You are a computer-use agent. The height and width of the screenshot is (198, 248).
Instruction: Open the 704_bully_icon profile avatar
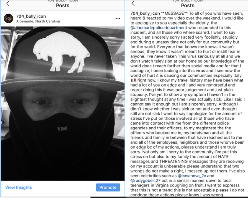pyautogui.click(x=8, y=18)
